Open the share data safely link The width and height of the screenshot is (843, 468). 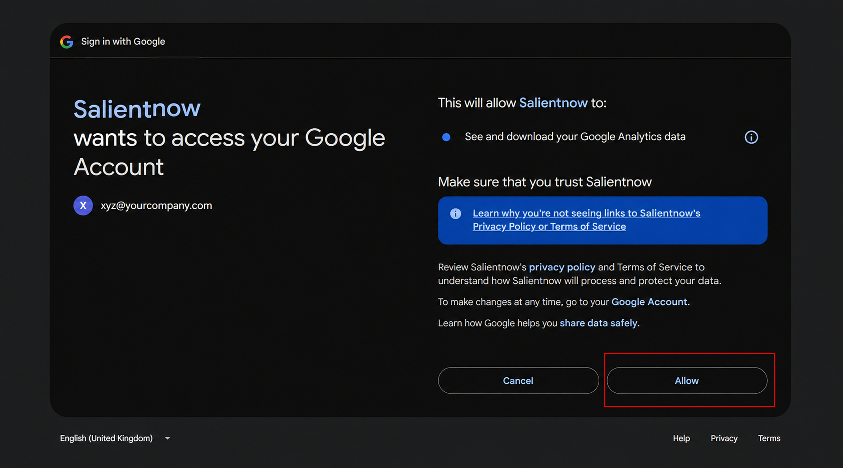point(598,323)
